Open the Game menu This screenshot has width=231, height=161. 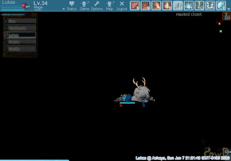(x=84, y=6)
